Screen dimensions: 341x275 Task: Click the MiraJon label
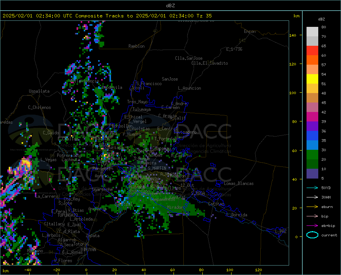[x=175, y=207]
